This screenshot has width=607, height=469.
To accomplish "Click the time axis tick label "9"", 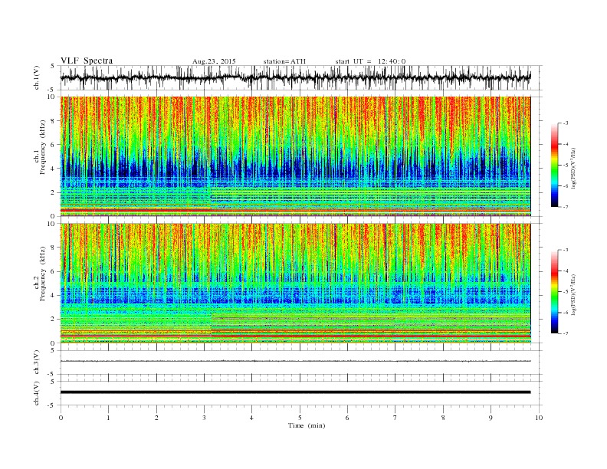I will click(x=491, y=418).
